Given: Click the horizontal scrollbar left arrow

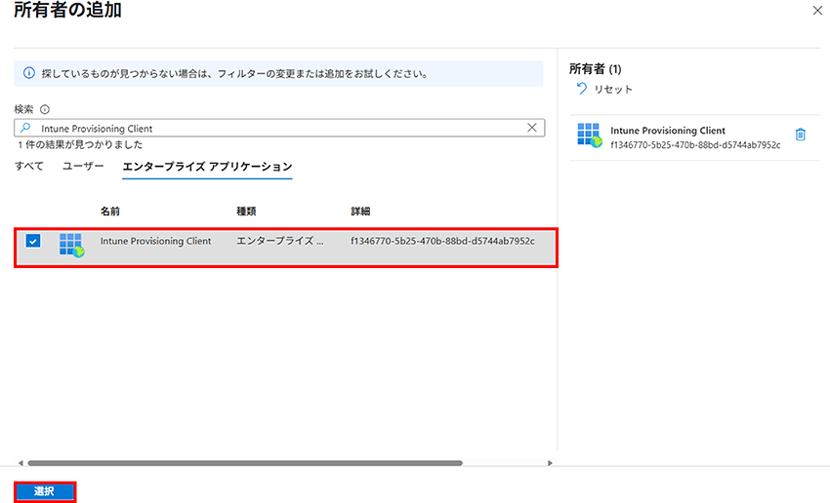Looking at the screenshot, I should [21, 463].
